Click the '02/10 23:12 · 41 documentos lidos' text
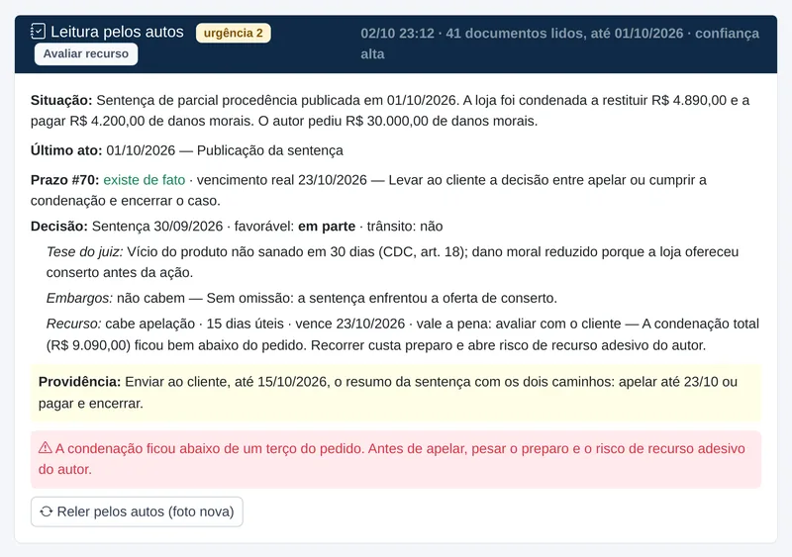Image resolution: width=792 pixels, height=557 pixels. click(x=473, y=34)
